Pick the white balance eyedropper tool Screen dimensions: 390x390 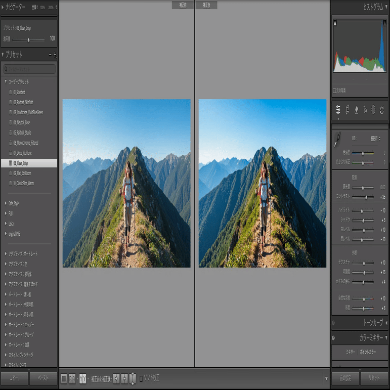337,140
